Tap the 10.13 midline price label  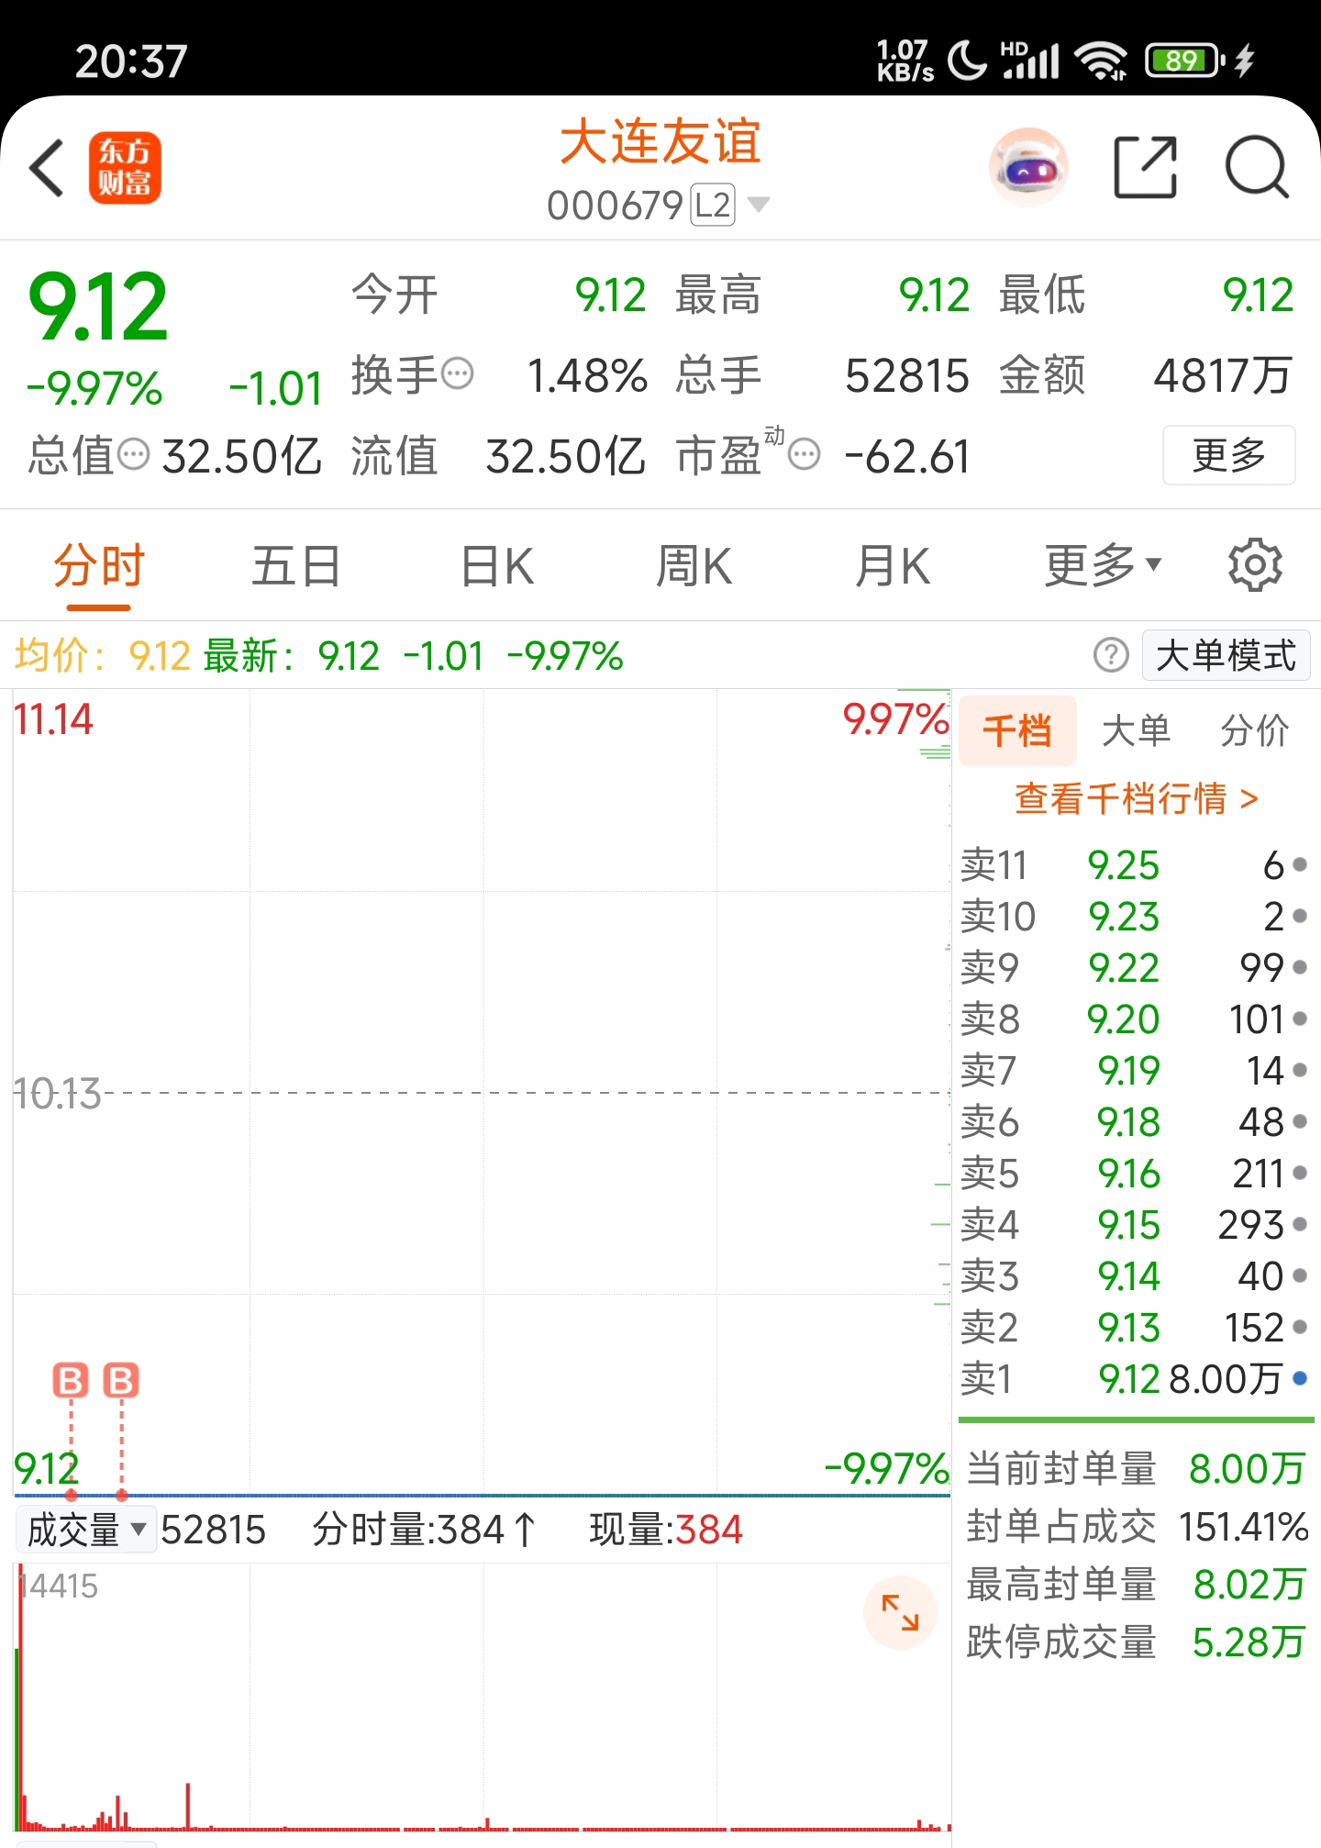click(58, 1093)
